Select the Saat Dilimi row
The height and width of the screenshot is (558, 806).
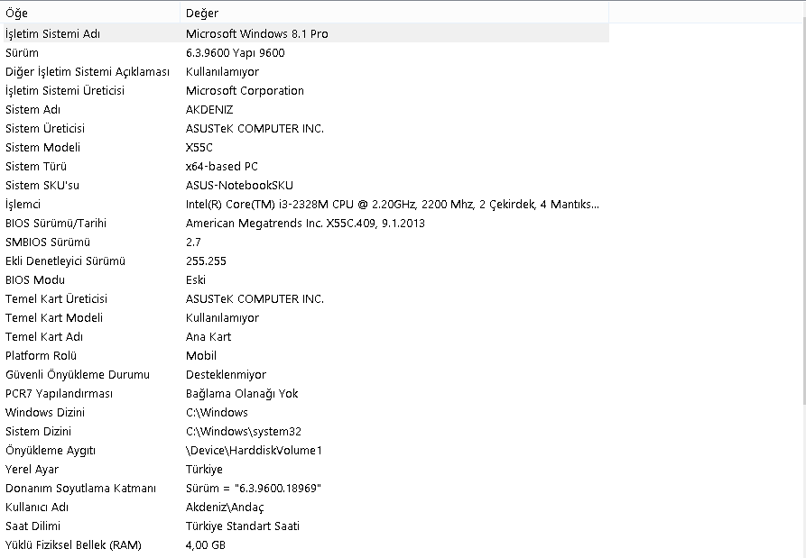(35, 526)
